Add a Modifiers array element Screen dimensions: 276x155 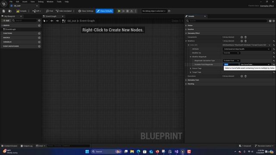(241, 41)
